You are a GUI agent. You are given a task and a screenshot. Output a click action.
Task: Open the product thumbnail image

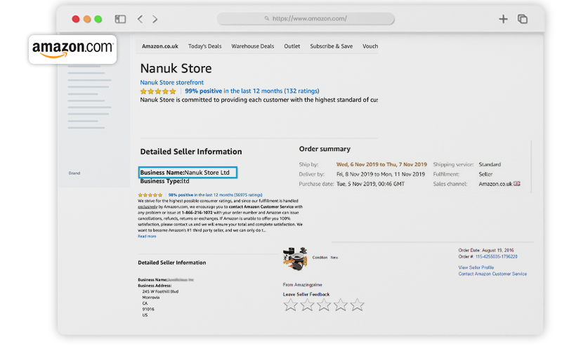(295, 258)
